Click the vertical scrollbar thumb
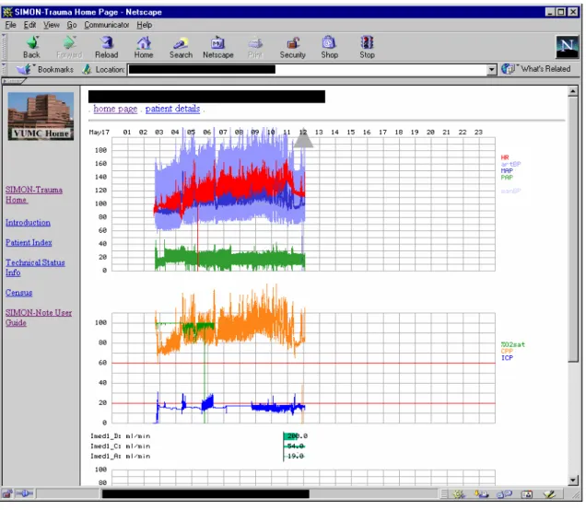 click(572, 228)
